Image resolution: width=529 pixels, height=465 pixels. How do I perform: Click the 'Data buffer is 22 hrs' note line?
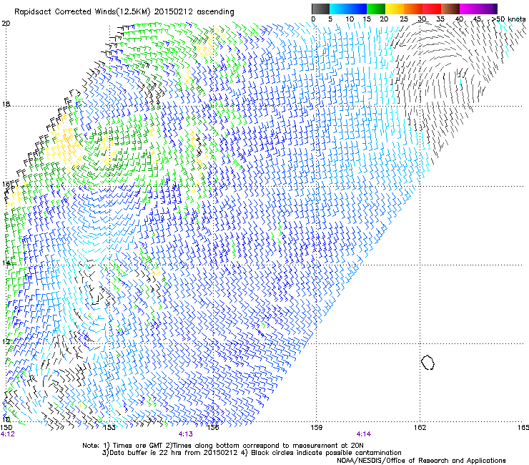pyautogui.click(x=252, y=453)
